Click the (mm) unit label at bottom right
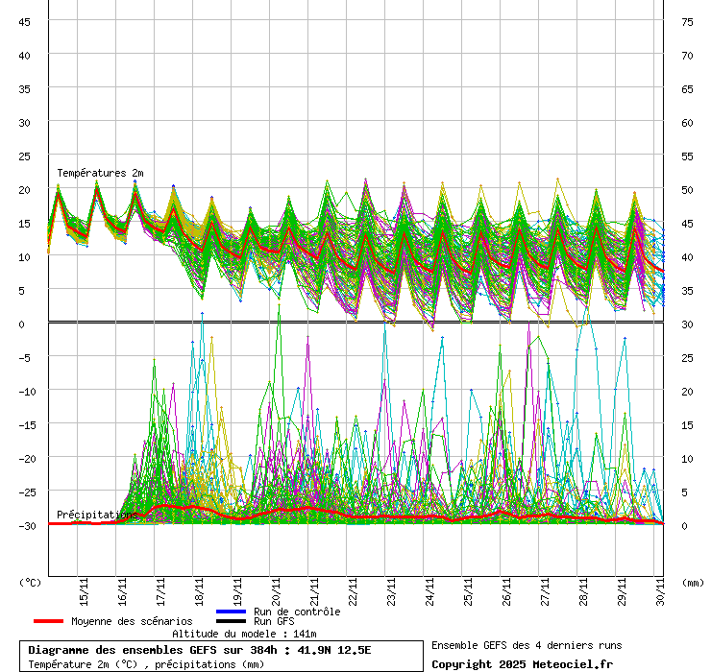The image size is (711, 672). click(x=692, y=582)
